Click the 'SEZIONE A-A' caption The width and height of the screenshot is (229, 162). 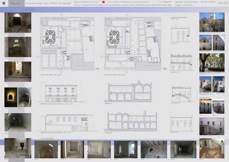tap(108, 103)
